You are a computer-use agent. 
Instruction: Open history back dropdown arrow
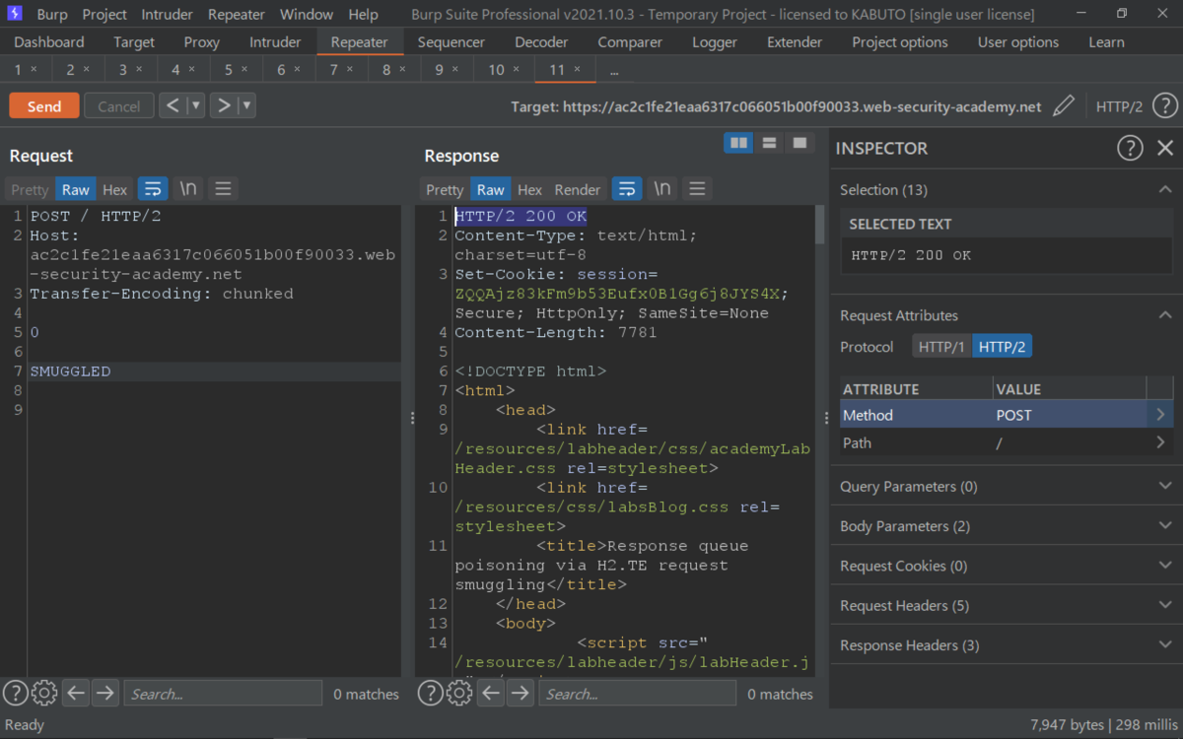click(x=196, y=106)
